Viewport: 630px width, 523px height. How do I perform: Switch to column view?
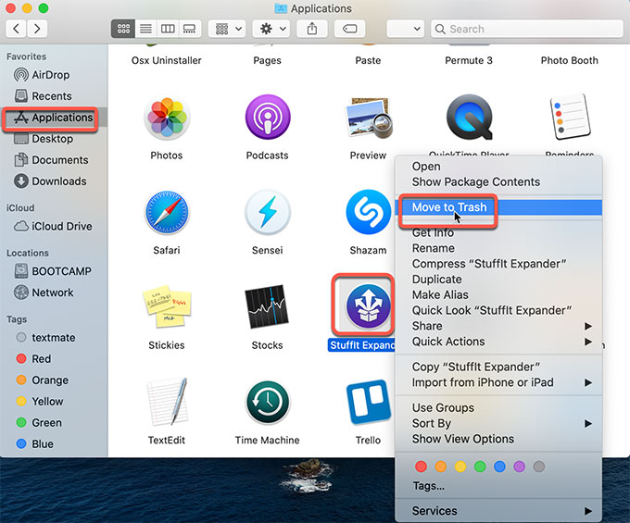click(x=168, y=29)
